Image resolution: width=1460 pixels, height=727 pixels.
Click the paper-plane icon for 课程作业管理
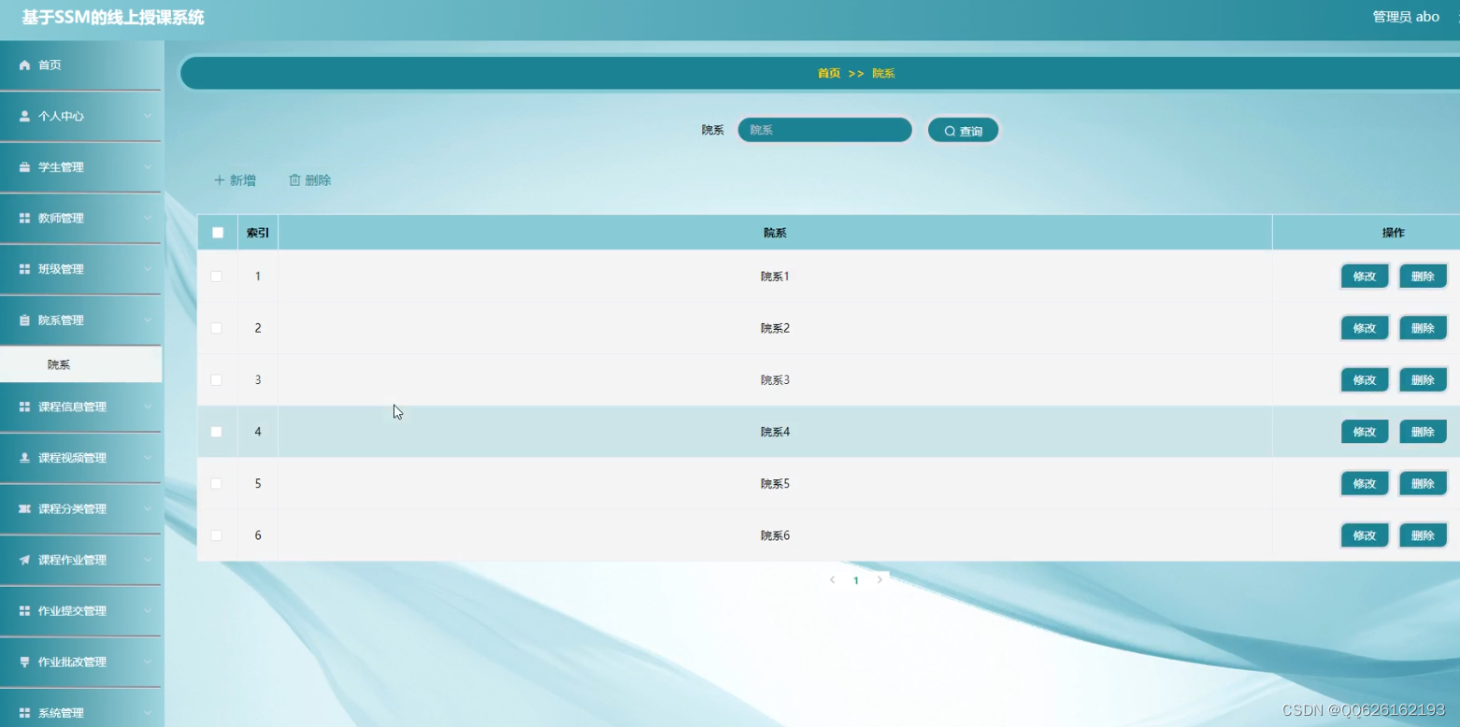(x=25, y=560)
